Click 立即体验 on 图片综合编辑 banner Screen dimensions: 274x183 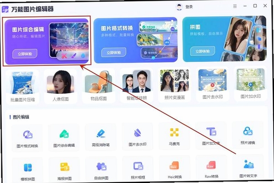tap(25, 54)
